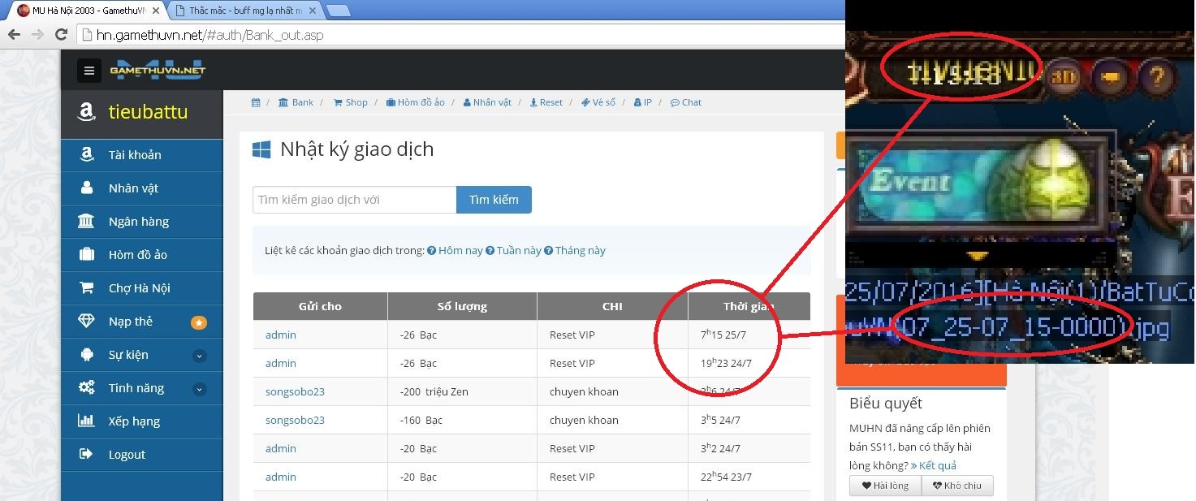Click the blue Tìm kiếm button

pos(494,200)
